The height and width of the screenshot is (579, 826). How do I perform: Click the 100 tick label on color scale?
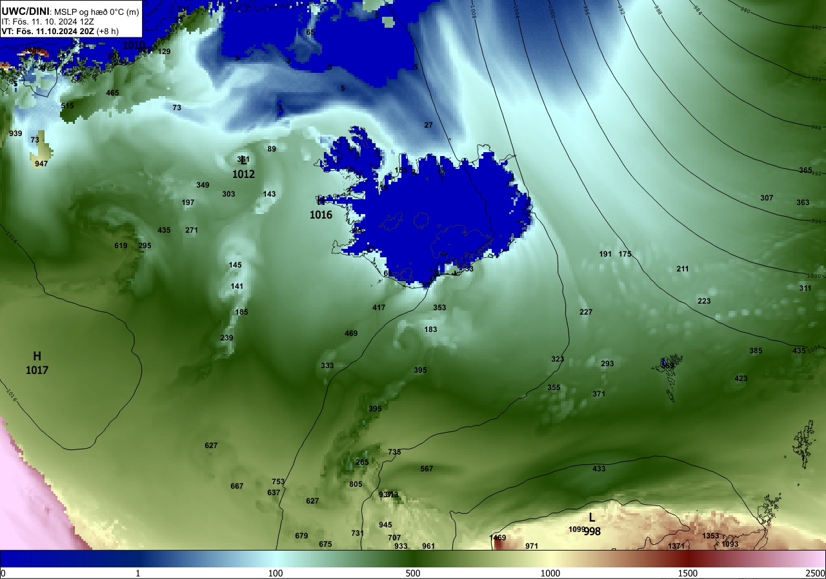point(276,573)
